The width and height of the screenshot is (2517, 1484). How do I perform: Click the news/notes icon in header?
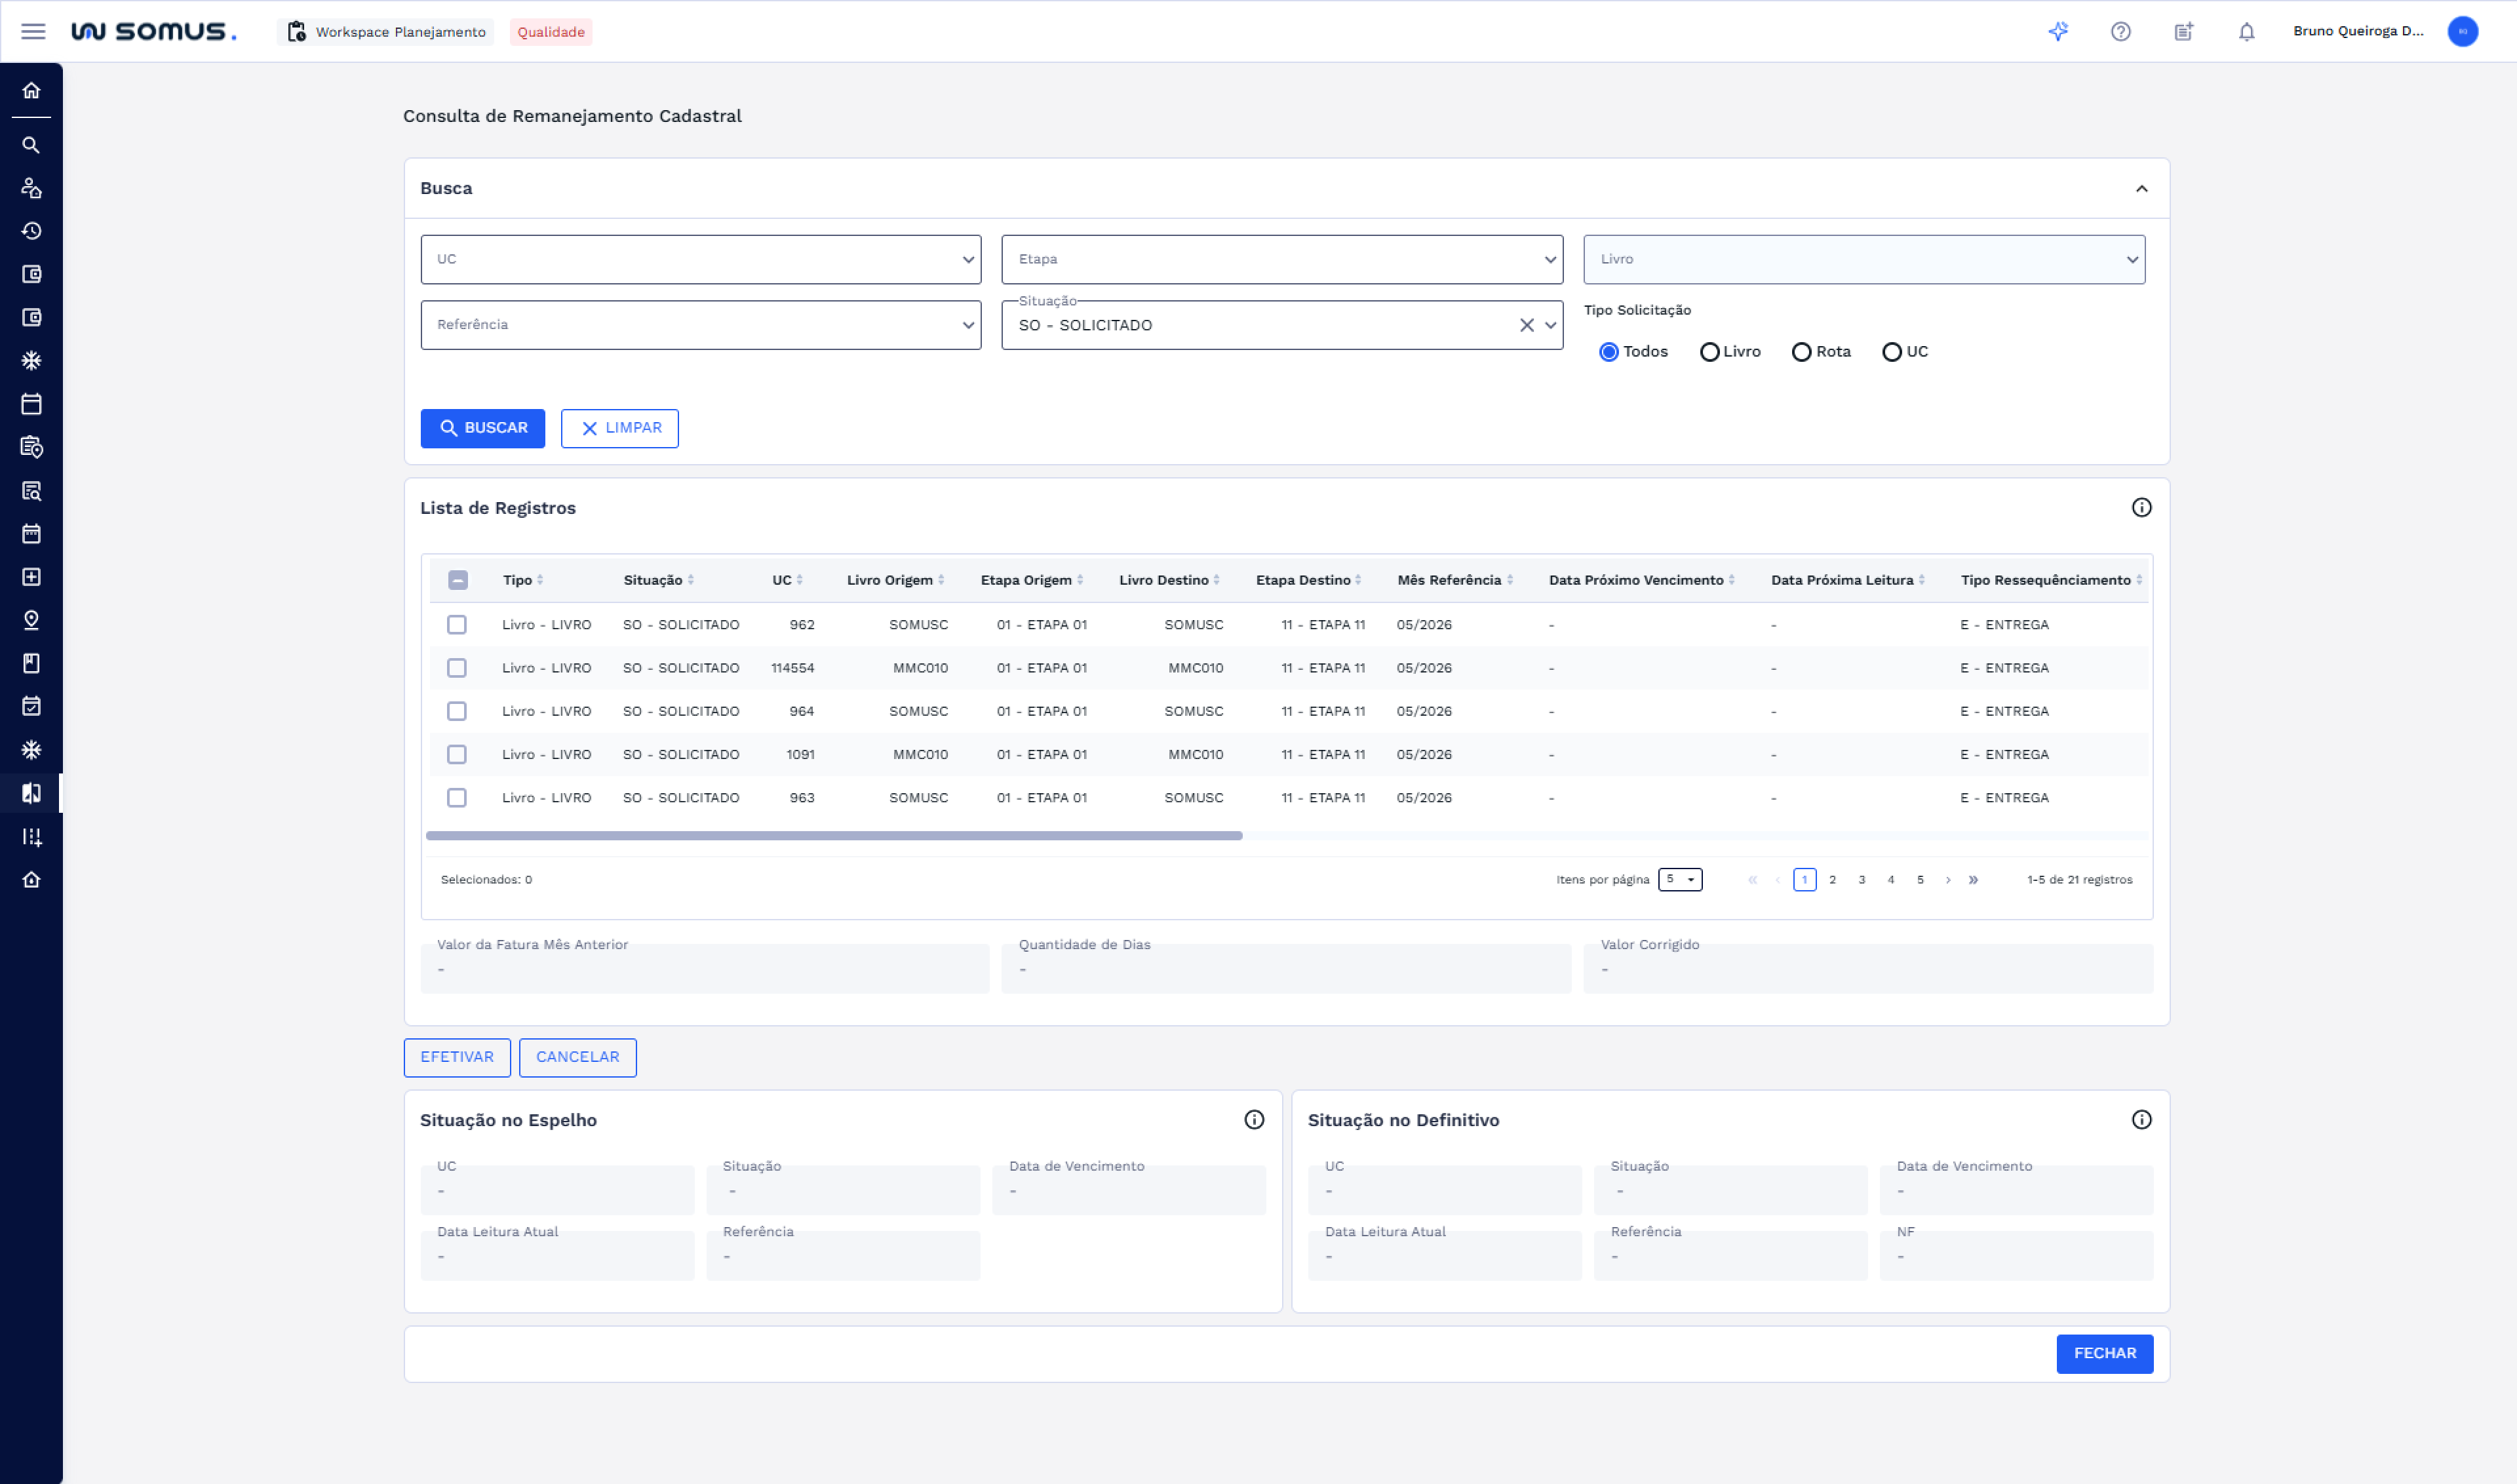2184,32
